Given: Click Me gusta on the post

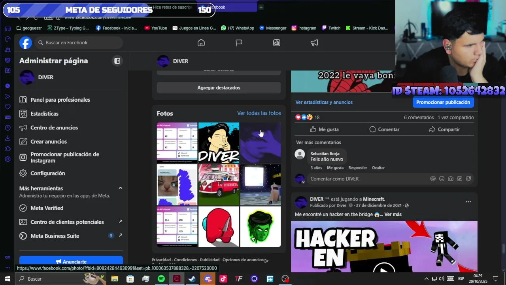Looking at the screenshot, I should [324, 129].
